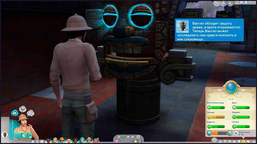
Task: Click the third grey thought bubble
Action: pos(31,113)
